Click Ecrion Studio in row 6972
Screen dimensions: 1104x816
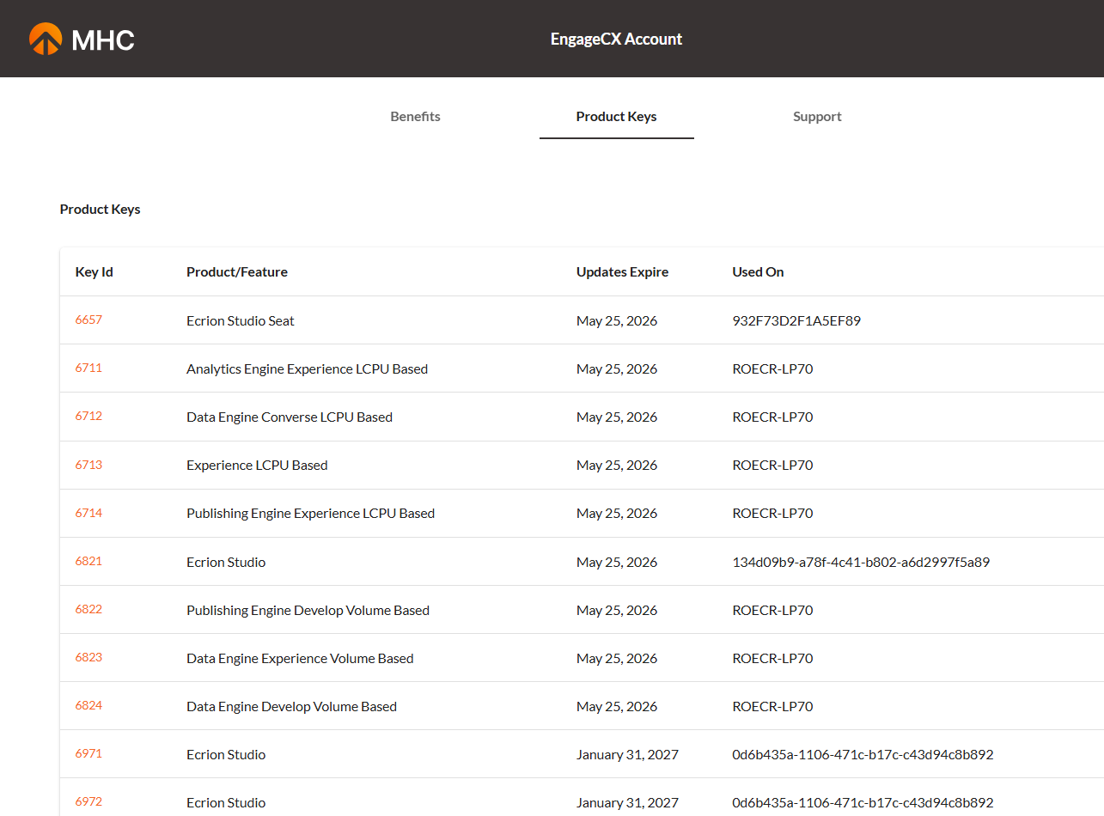pyautogui.click(x=226, y=802)
